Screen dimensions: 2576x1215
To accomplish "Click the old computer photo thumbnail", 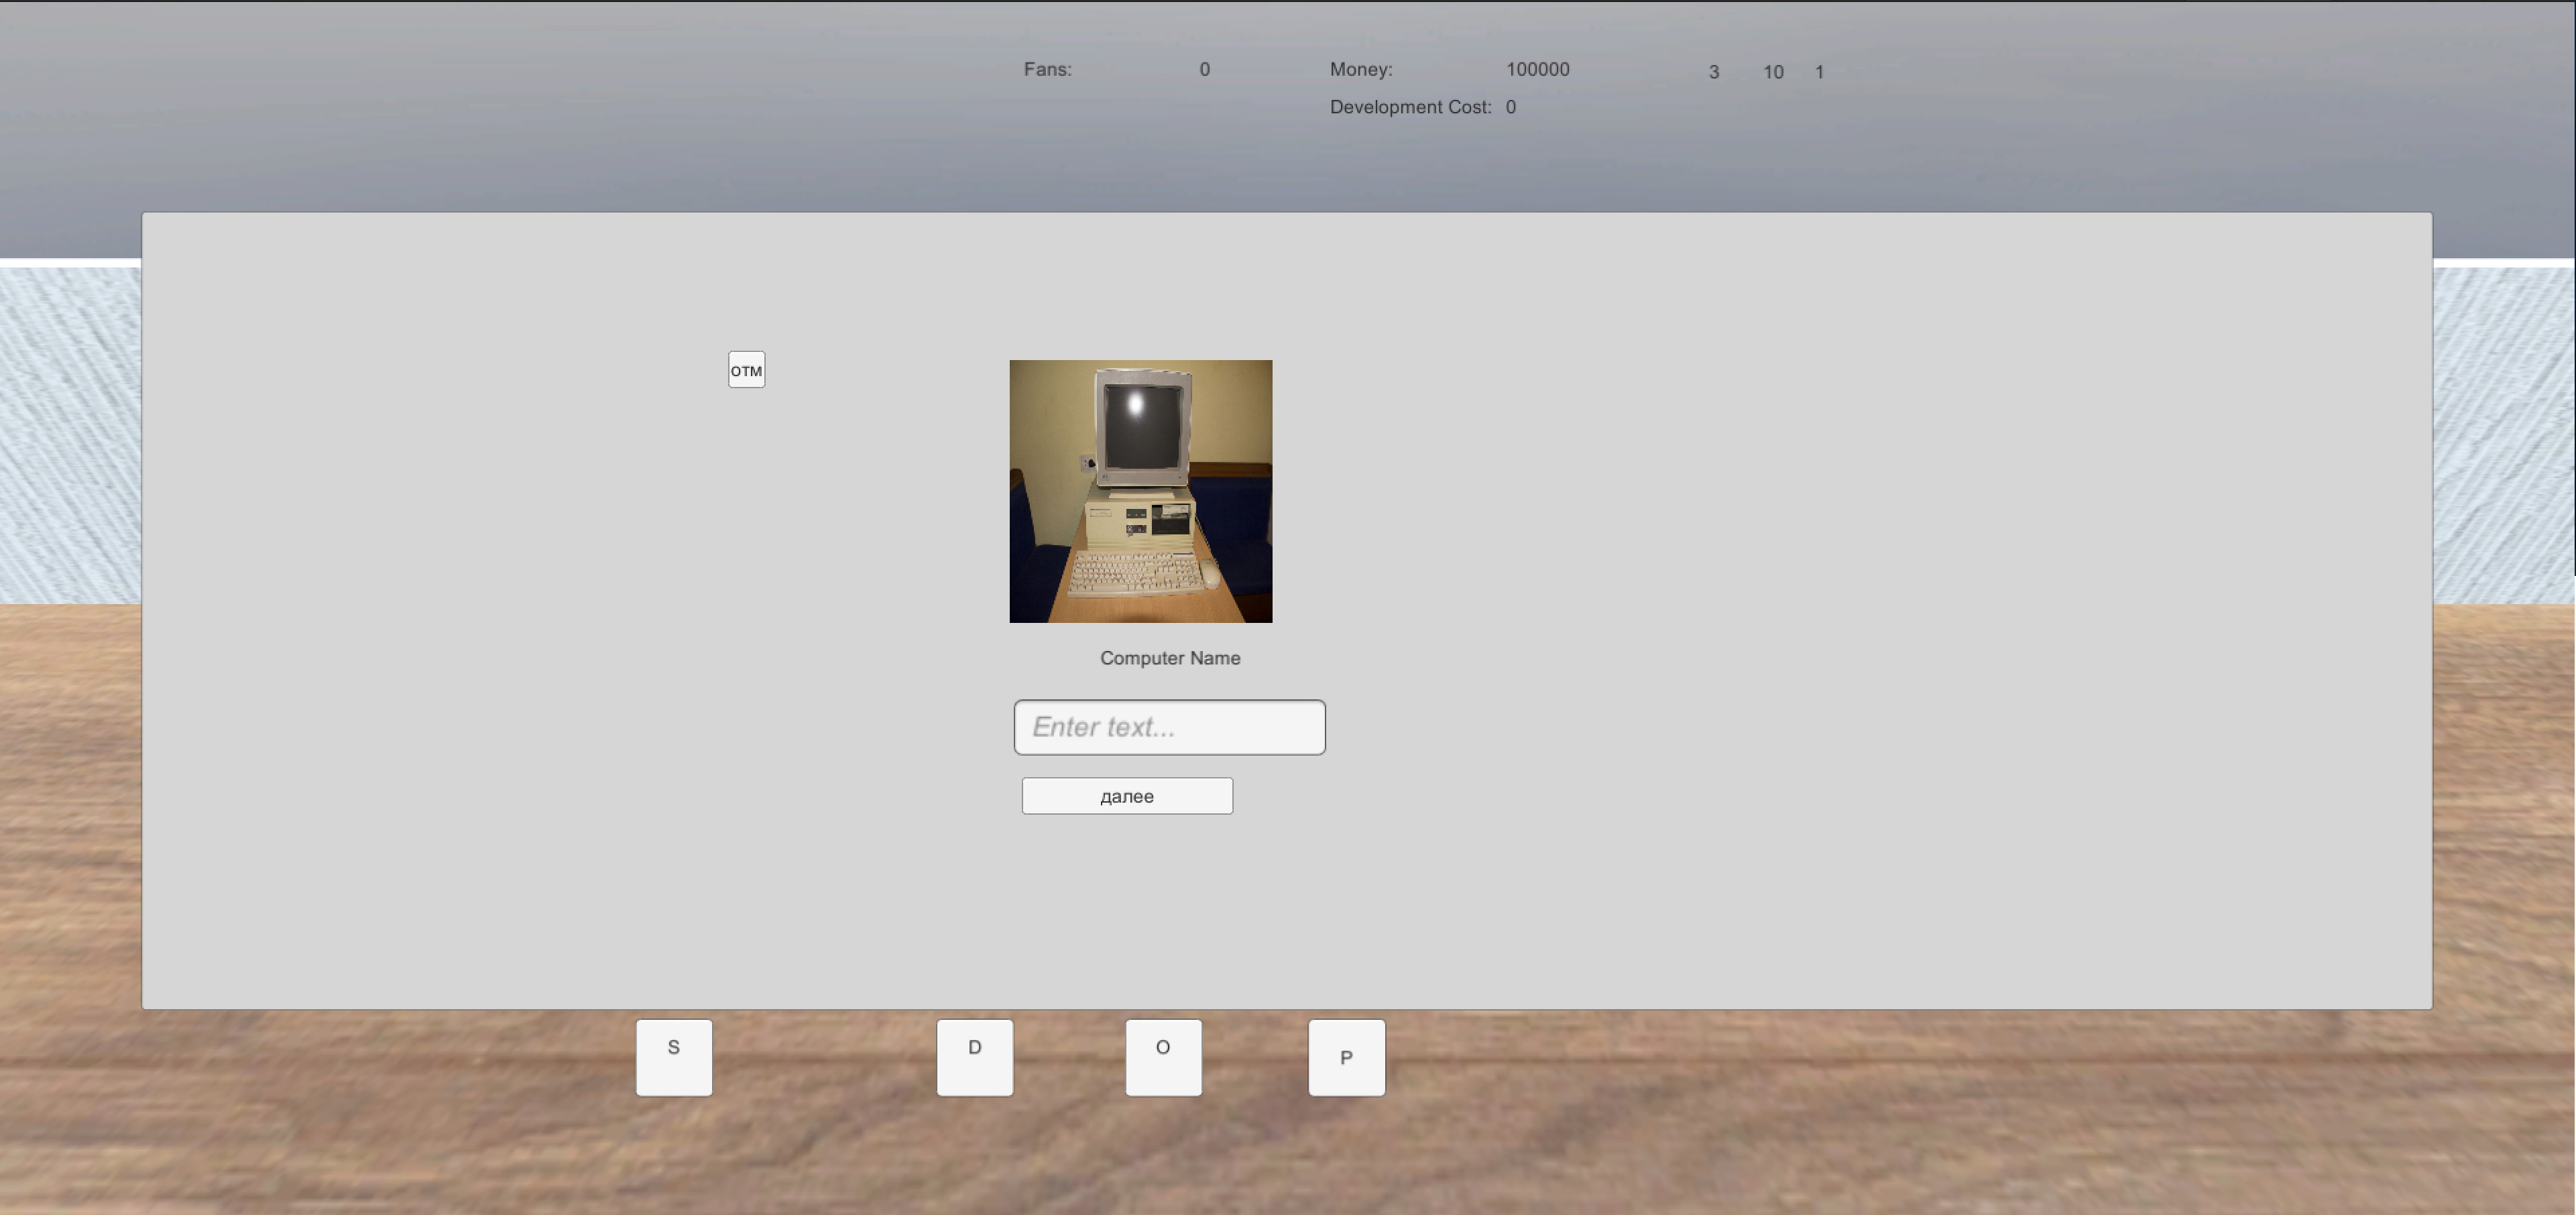I will pos(1140,491).
